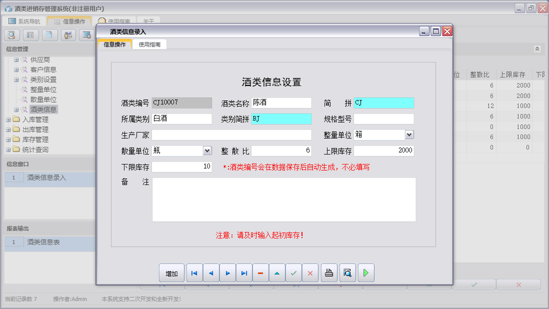Click the teal up-triangle edit icon

277,273
